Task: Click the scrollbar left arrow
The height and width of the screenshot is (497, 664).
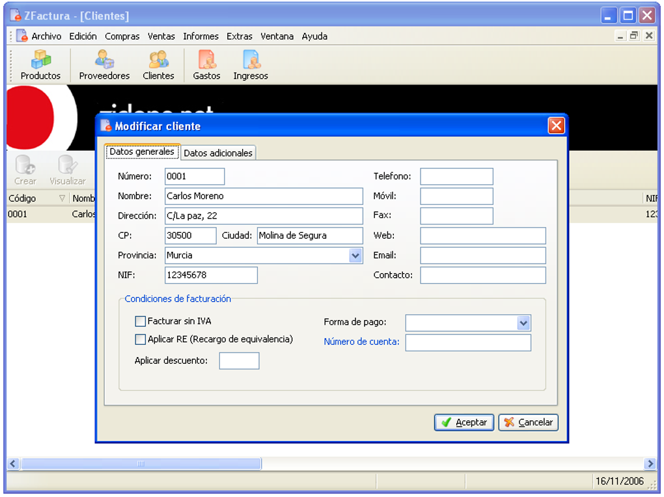Action: 13,464
